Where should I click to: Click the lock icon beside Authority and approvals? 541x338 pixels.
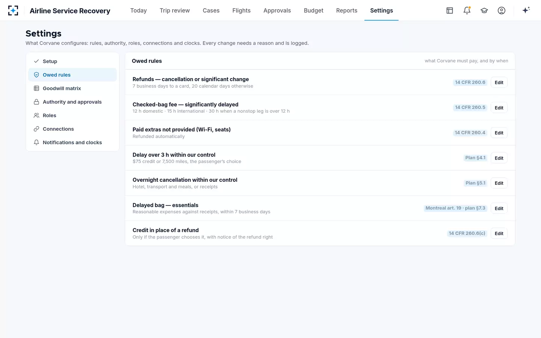[36, 102]
